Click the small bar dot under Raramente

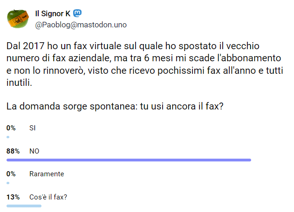point(8,183)
